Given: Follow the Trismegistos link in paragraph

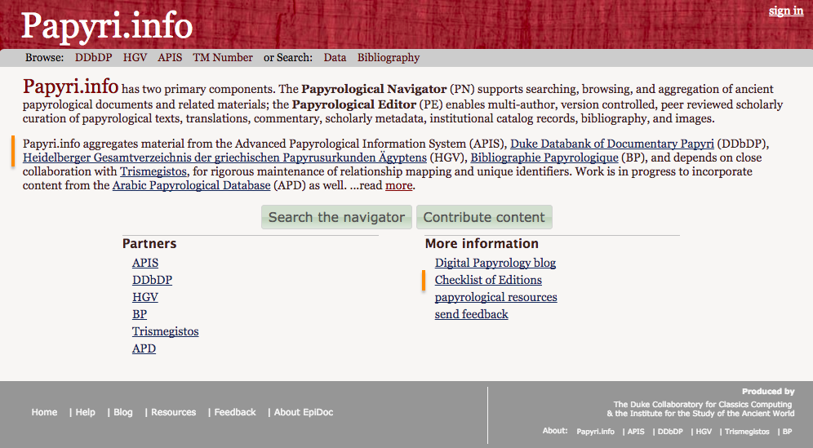Looking at the screenshot, I should click(x=153, y=171).
